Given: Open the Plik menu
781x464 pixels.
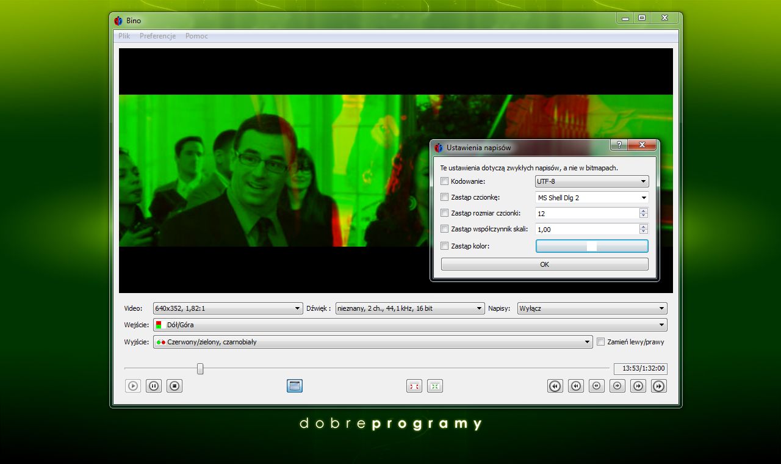Looking at the screenshot, I should (124, 36).
